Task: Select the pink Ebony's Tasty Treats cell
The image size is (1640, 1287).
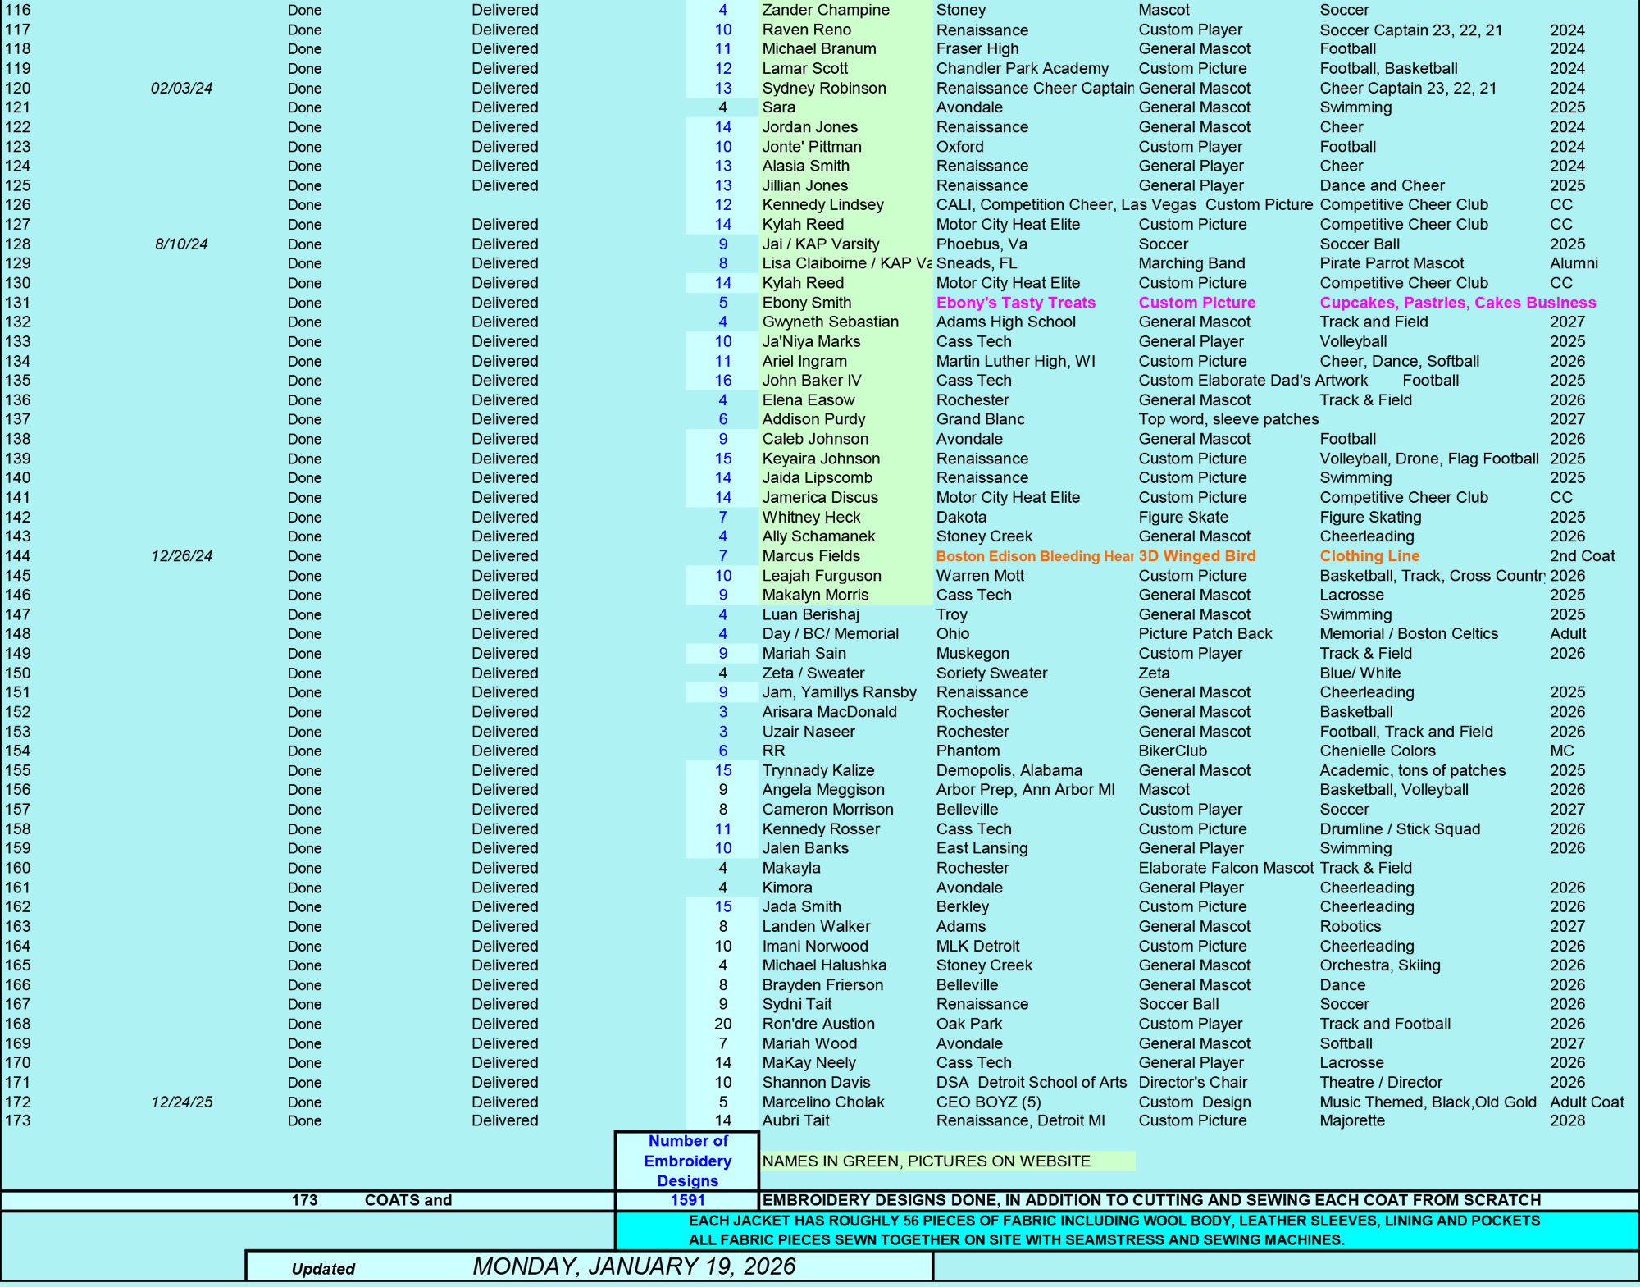Action: [1015, 303]
